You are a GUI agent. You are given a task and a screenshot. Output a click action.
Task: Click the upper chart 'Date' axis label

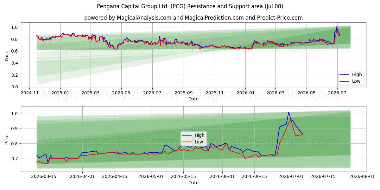pos(193,99)
